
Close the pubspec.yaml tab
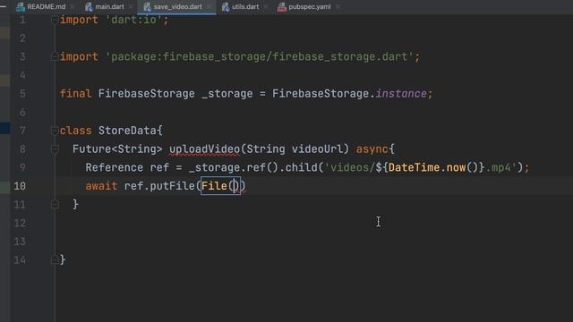[338, 6]
